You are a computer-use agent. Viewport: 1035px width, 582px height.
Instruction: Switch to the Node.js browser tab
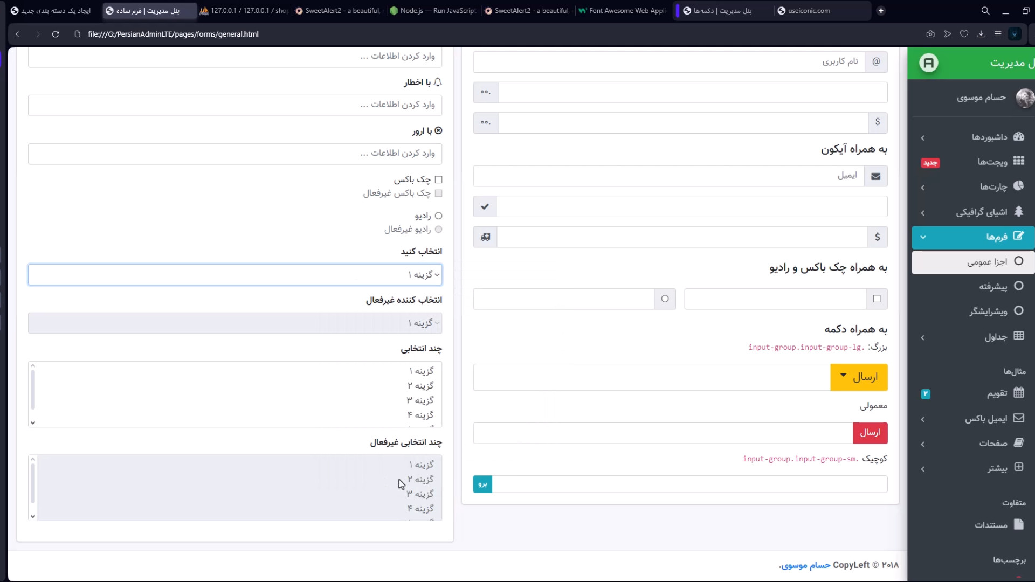click(433, 11)
